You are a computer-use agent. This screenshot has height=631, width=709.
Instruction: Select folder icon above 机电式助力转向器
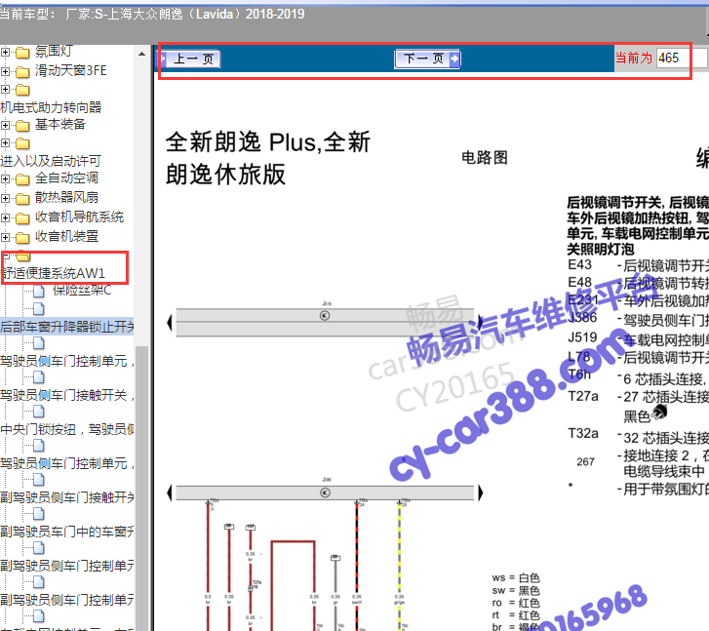(x=22, y=90)
